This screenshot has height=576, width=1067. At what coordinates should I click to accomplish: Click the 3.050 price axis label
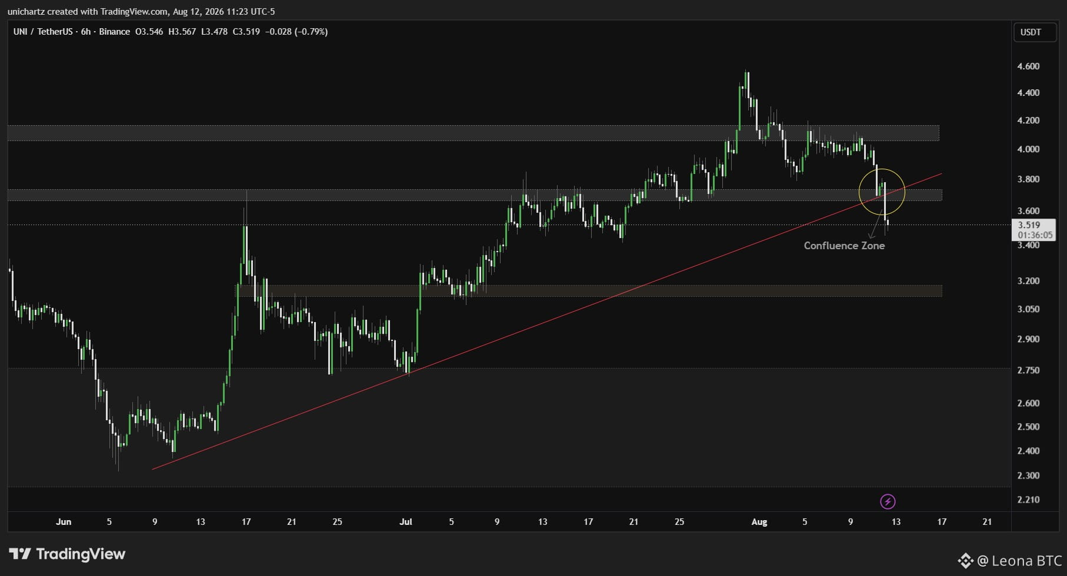(1028, 309)
